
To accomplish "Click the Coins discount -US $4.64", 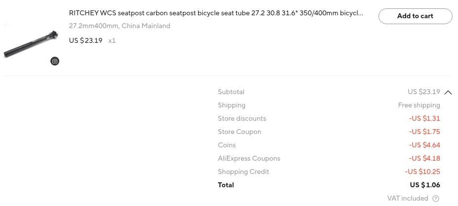I will [x=424, y=145].
